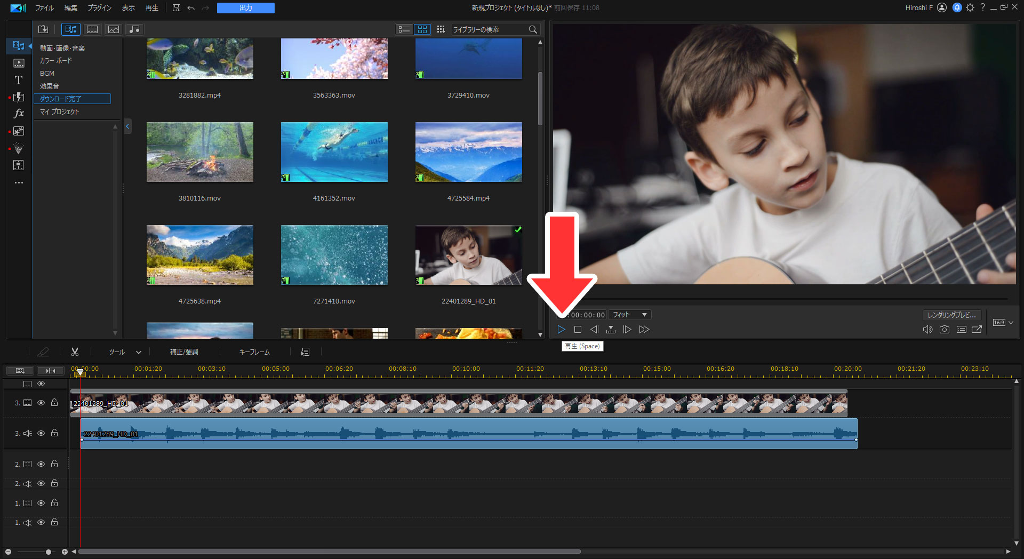Click in the ライブラリーの検索 field
This screenshot has width=1024, height=559.
489,29
